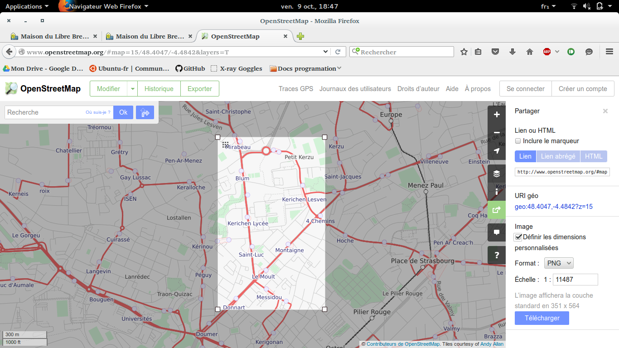
Task: Open the Firefox hamburger menu
Action: pyautogui.click(x=609, y=52)
